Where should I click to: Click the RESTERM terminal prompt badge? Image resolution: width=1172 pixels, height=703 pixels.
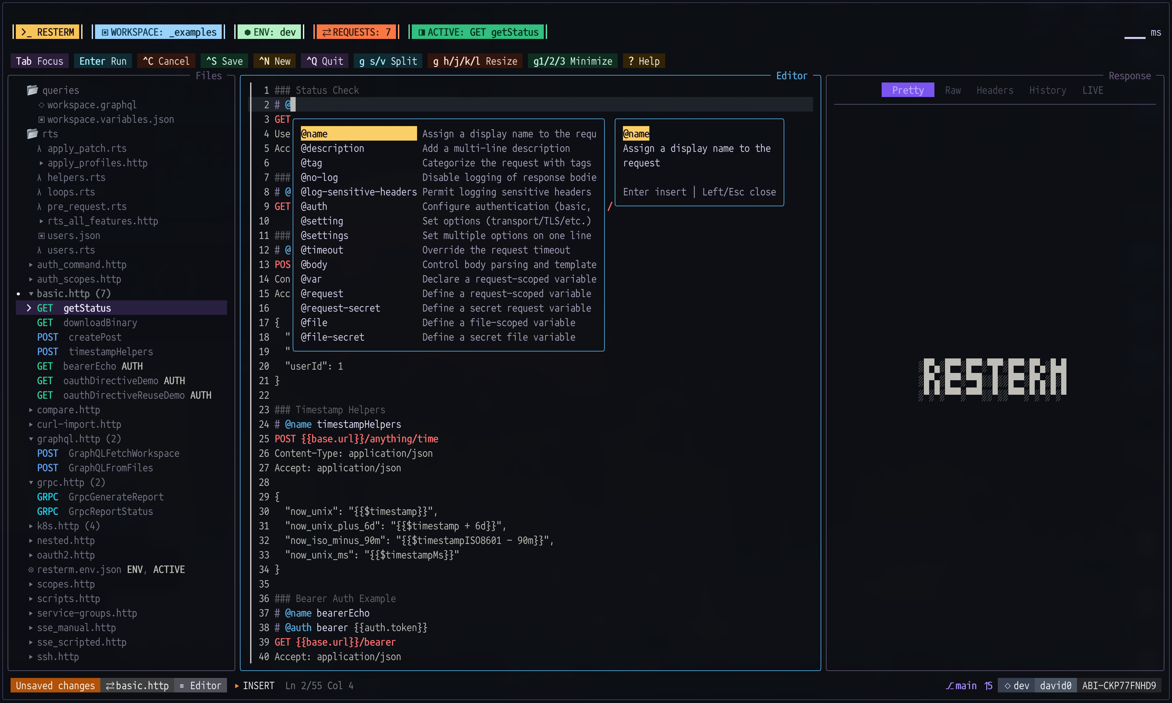click(48, 32)
